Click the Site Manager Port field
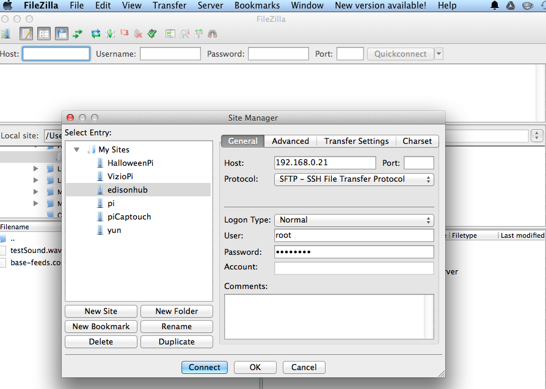Viewport: 546px width, 389px height. point(419,163)
